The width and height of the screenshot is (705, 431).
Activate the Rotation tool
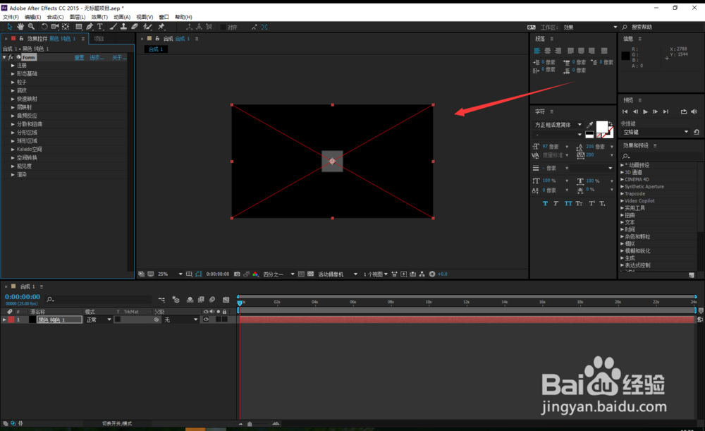44,27
